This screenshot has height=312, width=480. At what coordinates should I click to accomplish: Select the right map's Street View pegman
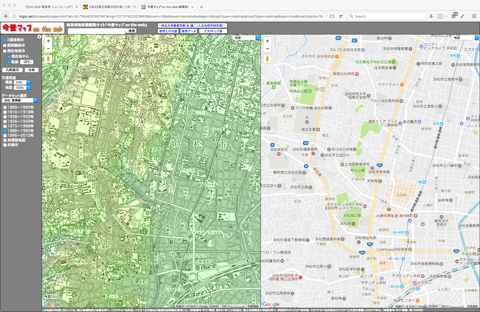click(267, 59)
